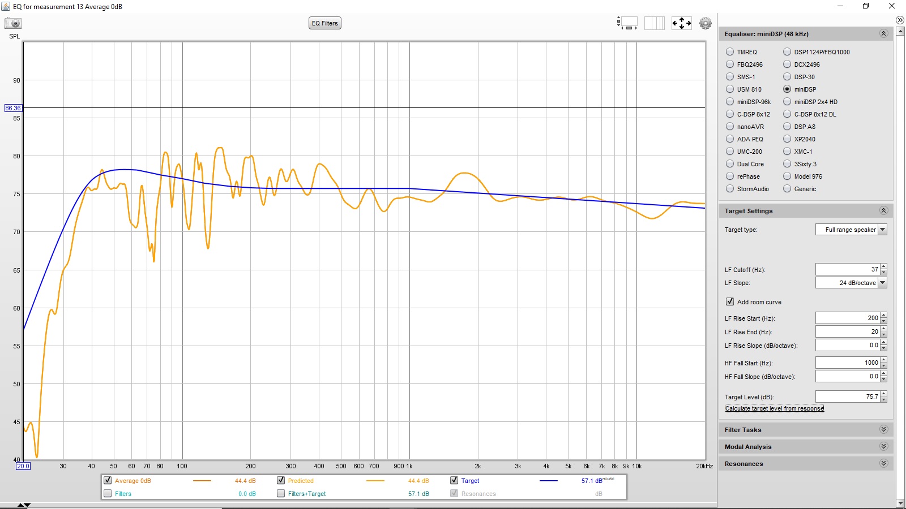Increase Target Level with up arrow
This screenshot has height=509, width=906.
coord(883,394)
